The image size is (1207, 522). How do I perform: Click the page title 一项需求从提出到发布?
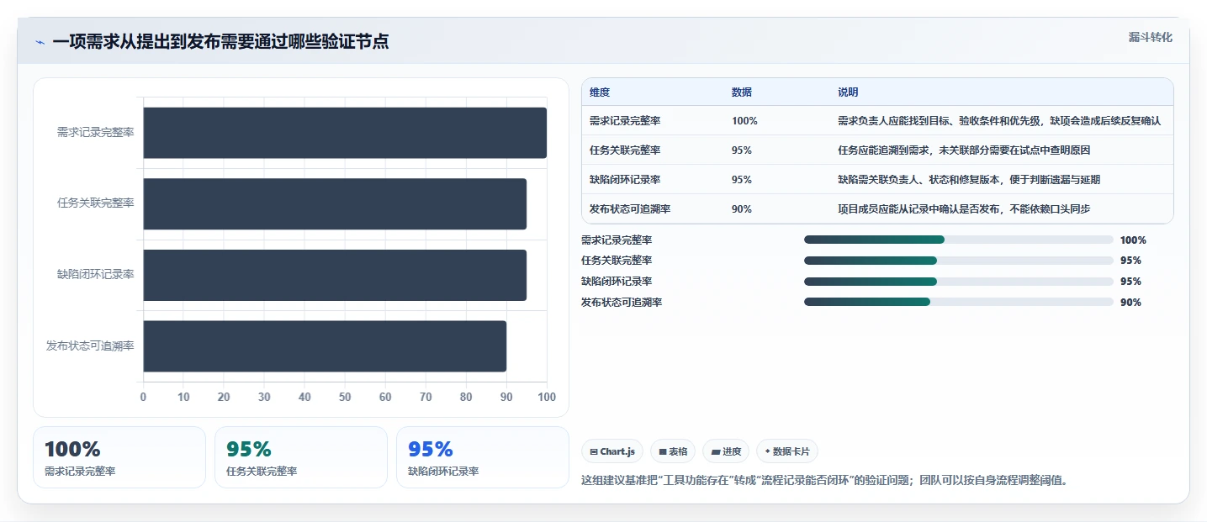tap(220, 42)
